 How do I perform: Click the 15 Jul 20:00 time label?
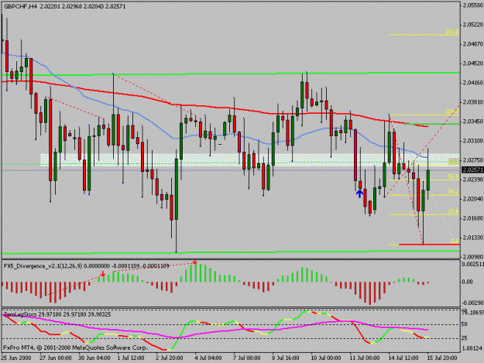click(442, 358)
